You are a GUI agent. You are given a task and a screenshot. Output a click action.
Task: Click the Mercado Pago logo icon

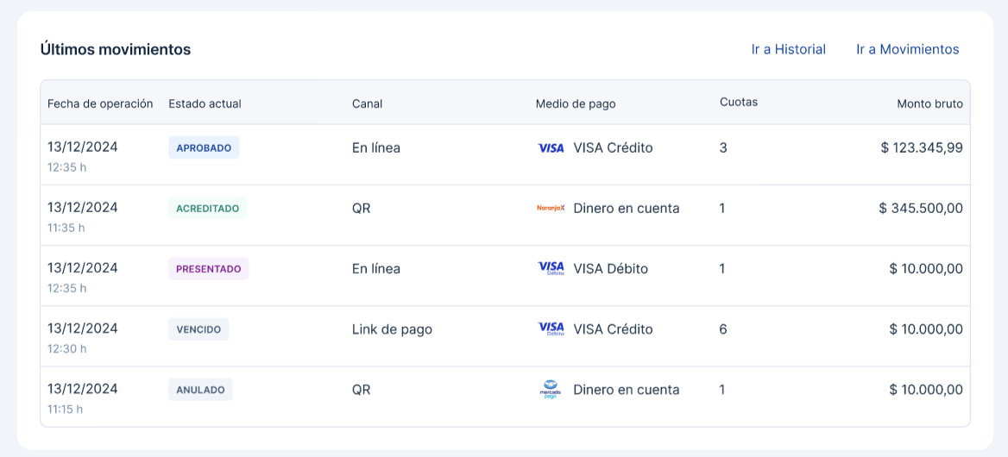click(x=551, y=390)
